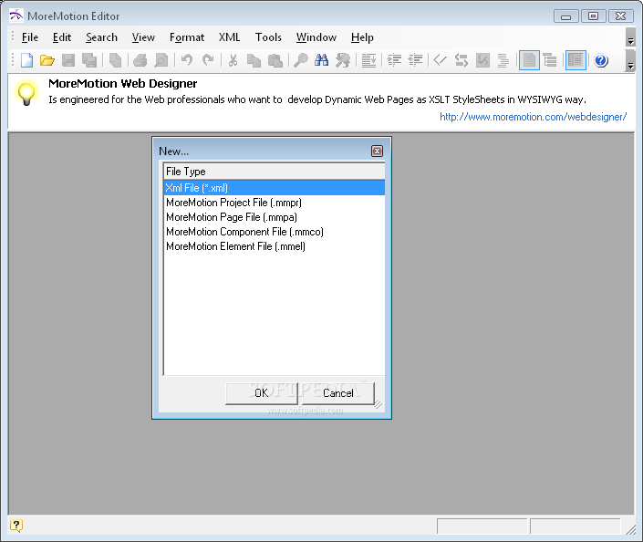Open the XML menu
The width and height of the screenshot is (643, 542).
coord(229,37)
